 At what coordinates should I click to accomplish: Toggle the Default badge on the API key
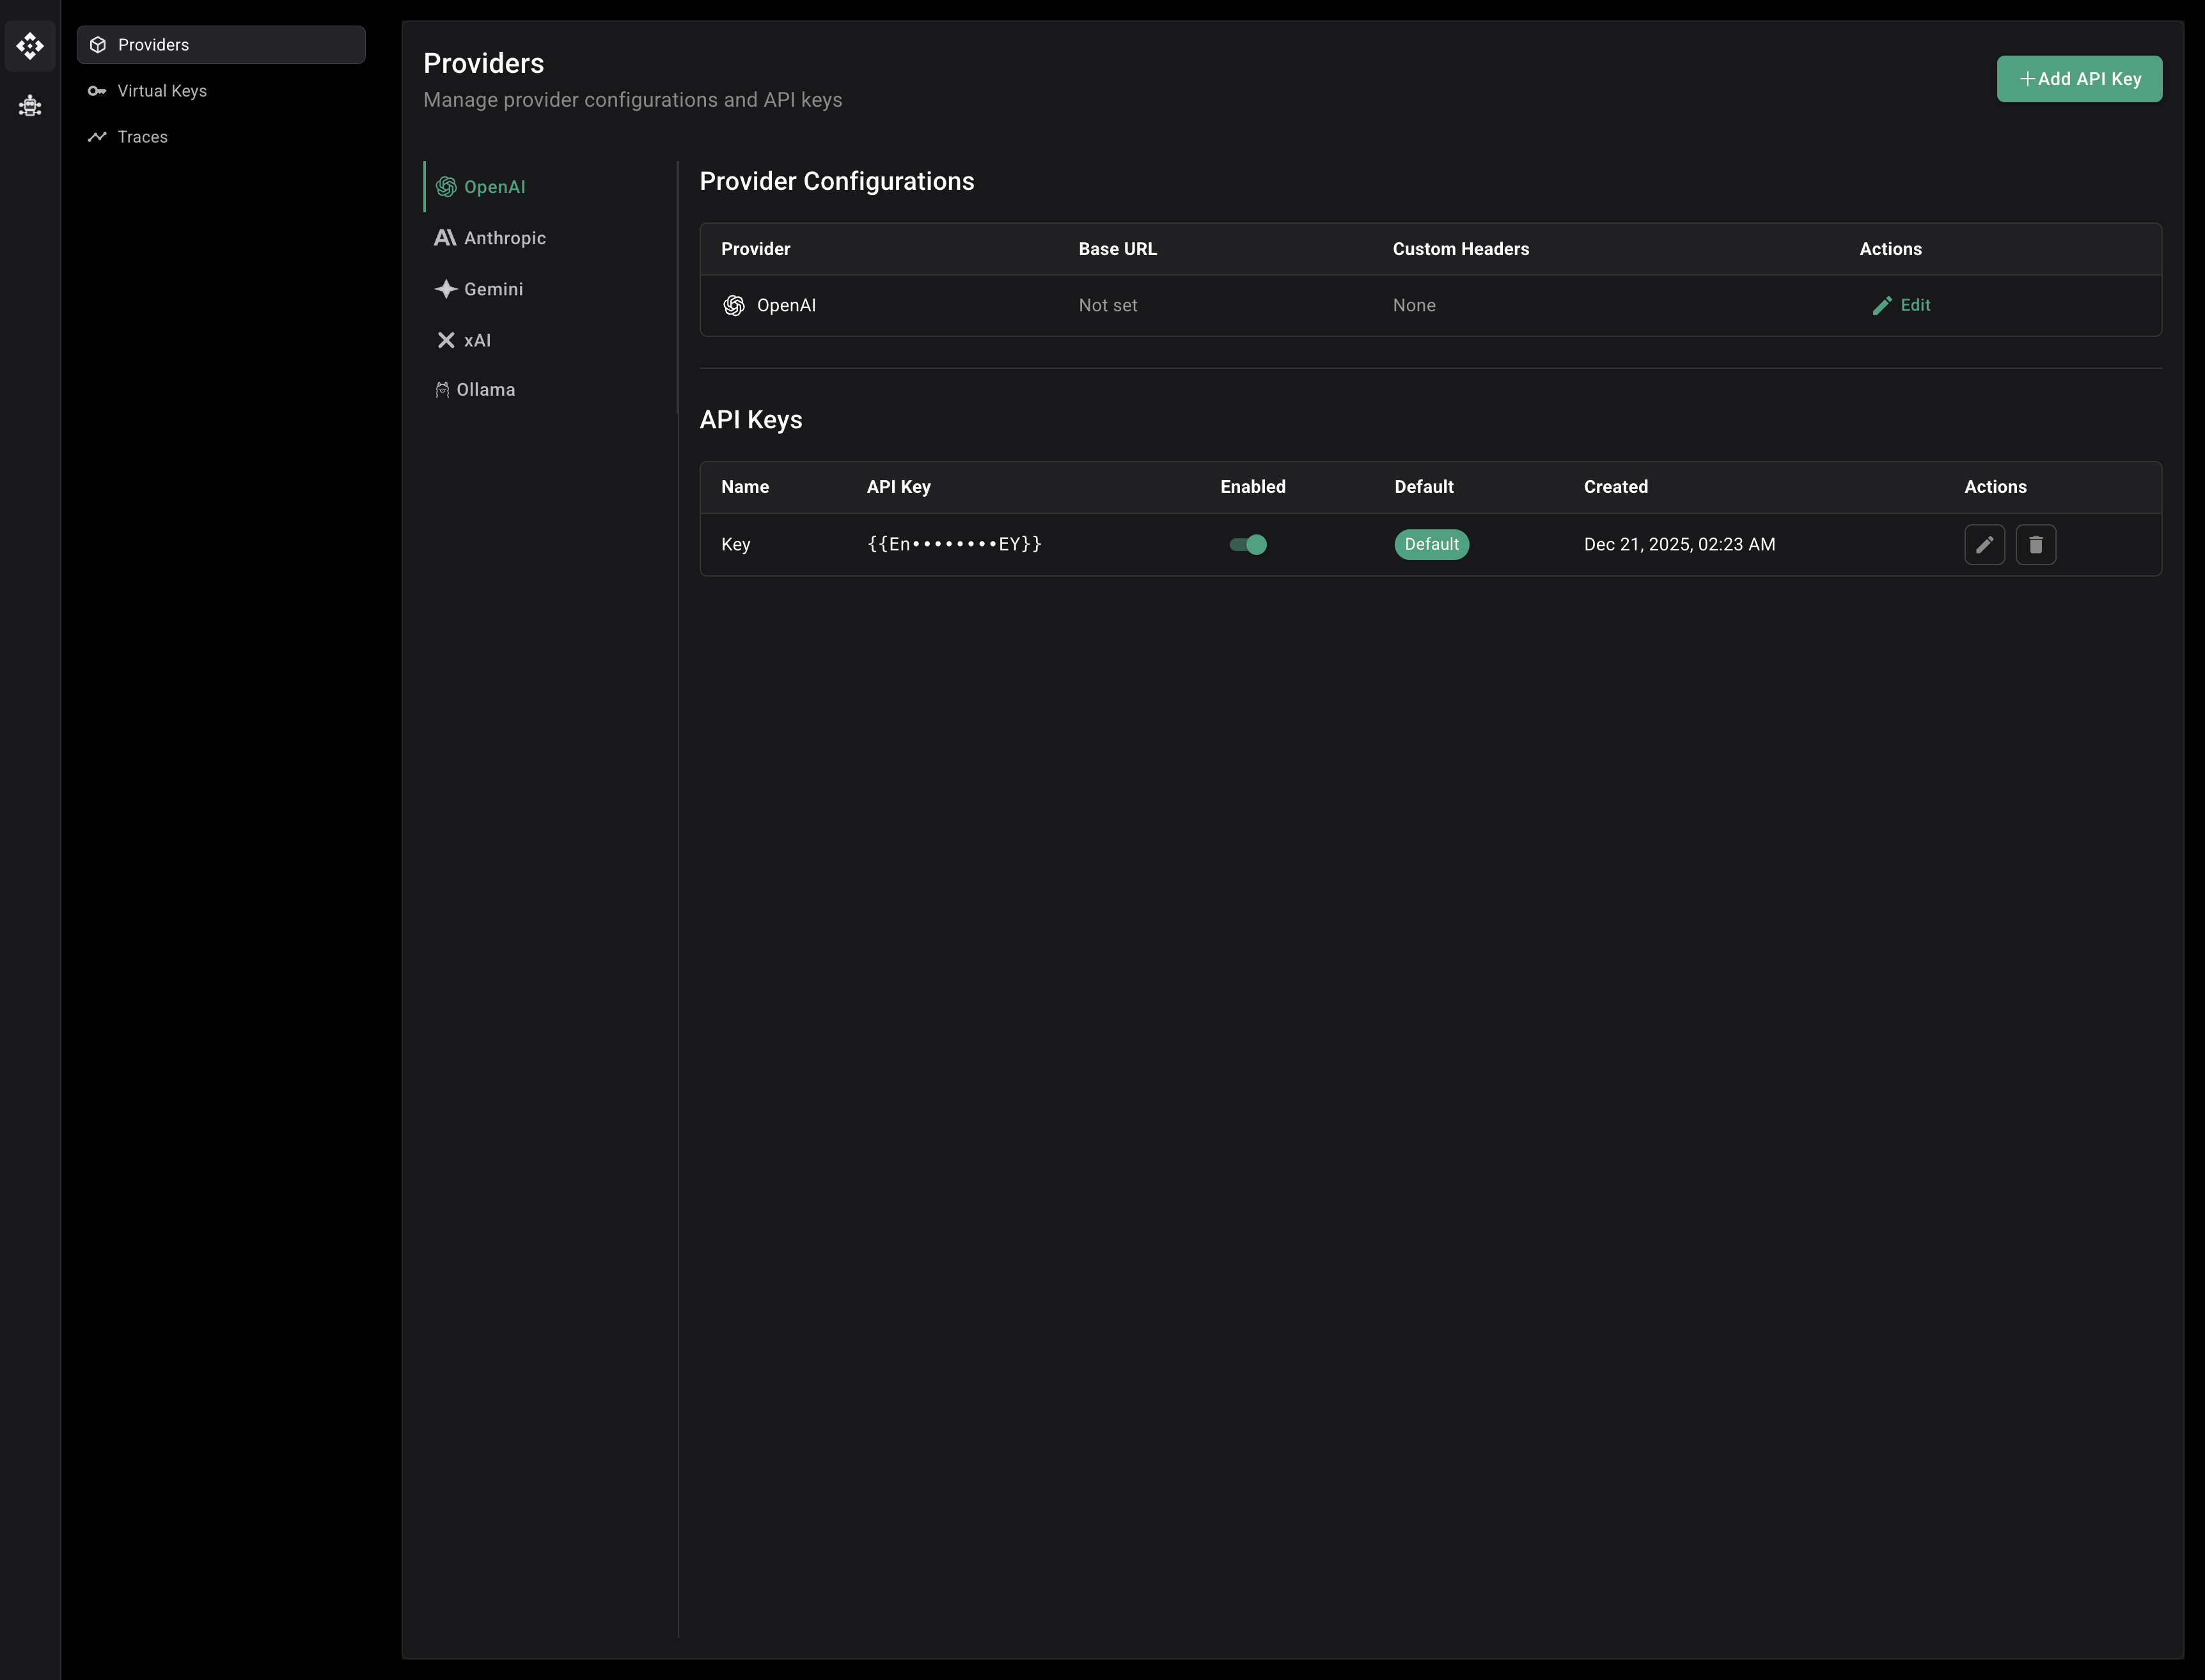(1431, 544)
